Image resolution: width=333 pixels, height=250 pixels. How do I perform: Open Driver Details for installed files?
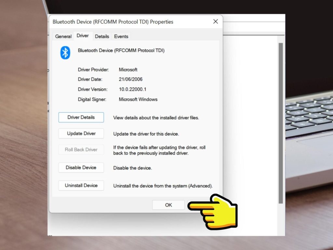tap(81, 118)
